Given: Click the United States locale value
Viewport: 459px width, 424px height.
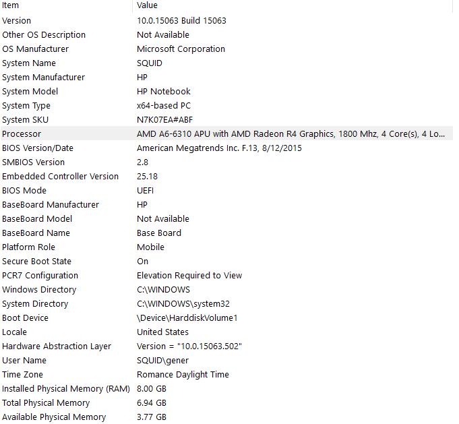Looking at the screenshot, I should tap(162, 332).
